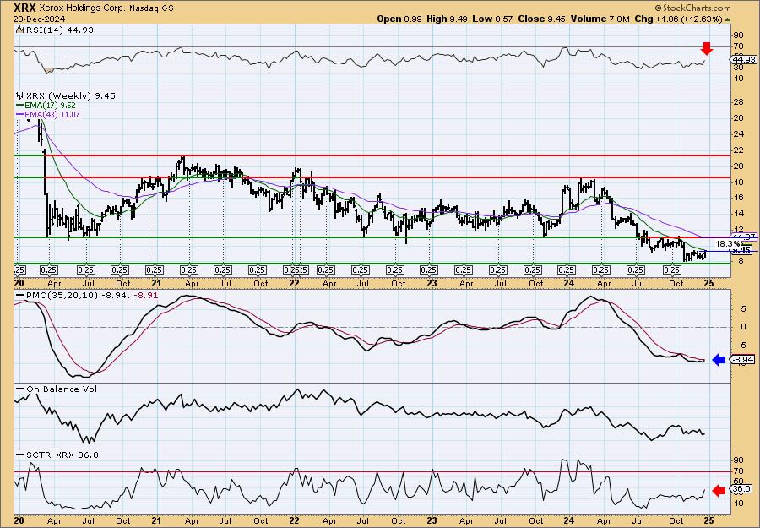Screen dimensions: 760x528
Task: Click the 28 price axis label
Action: click(738, 102)
